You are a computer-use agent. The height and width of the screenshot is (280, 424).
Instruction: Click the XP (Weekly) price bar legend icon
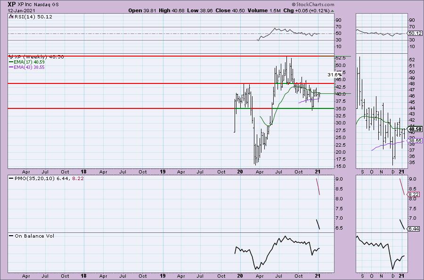pos(11,57)
